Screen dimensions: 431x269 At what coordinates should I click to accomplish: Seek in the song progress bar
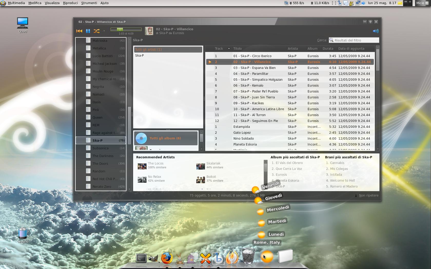(126, 29)
